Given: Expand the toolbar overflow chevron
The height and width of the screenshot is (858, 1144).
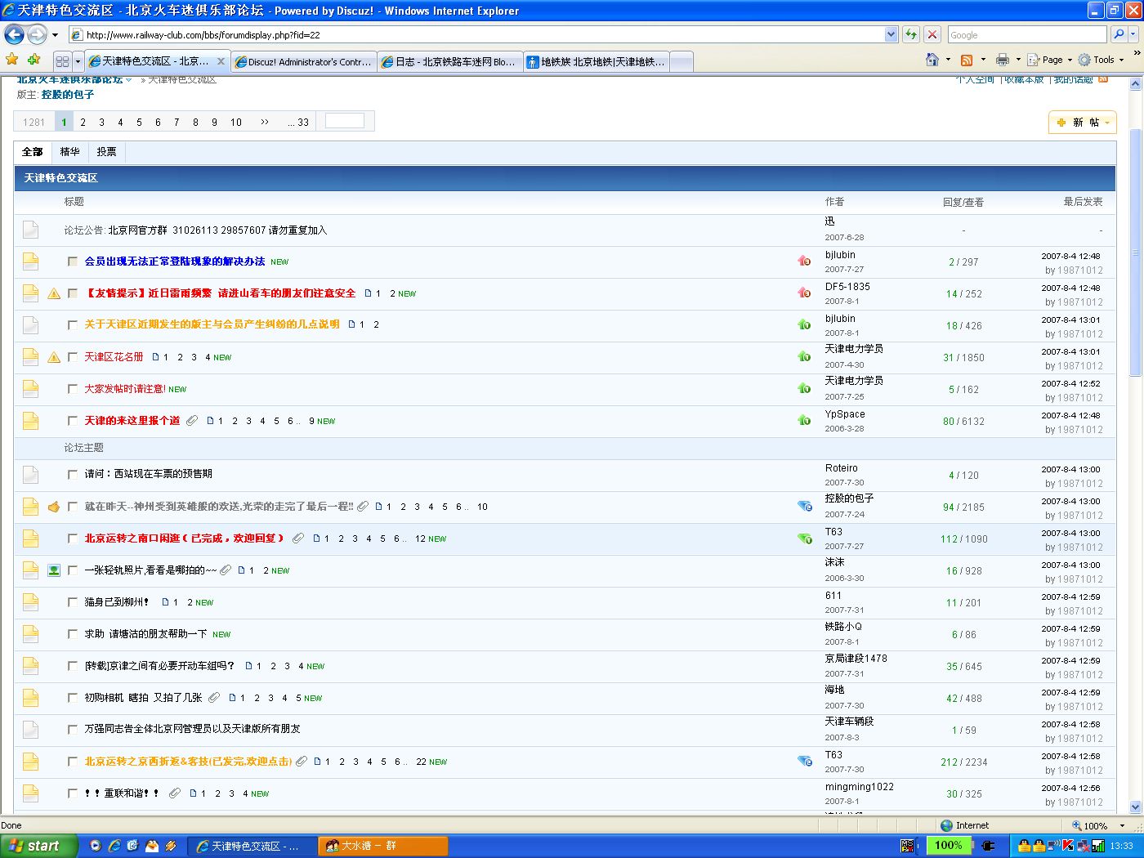Looking at the screenshot, I should click(1136, 52).
